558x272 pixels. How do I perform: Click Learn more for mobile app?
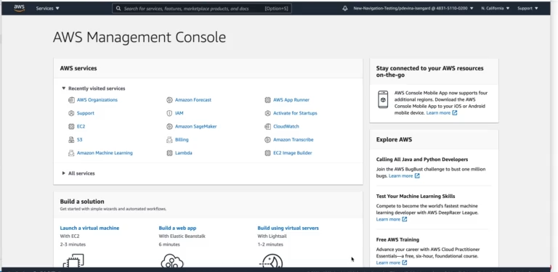coord(438,113)
